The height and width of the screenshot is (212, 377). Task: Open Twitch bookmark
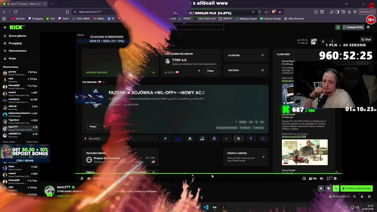click(x=64, y=19)
